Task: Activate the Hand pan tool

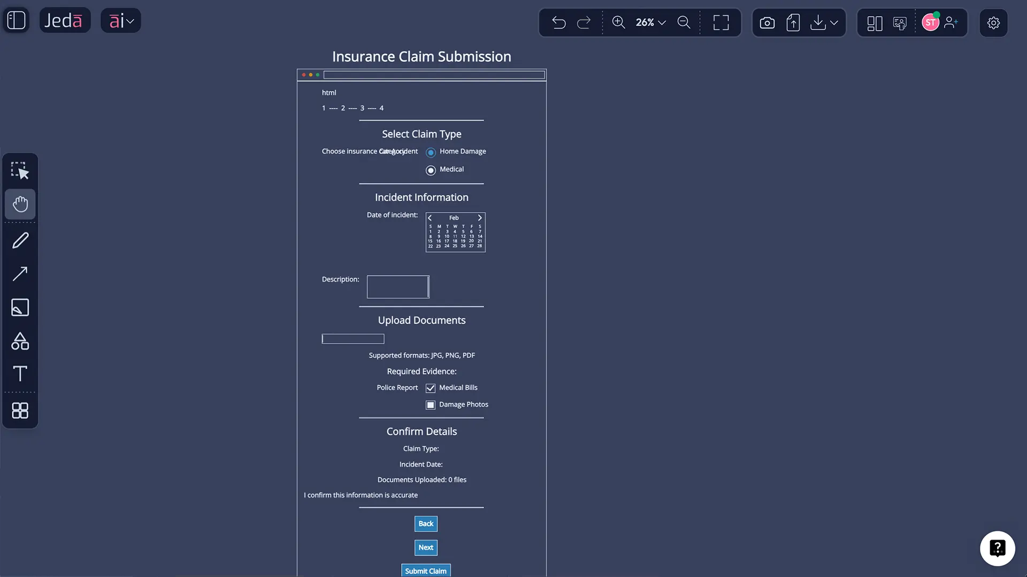Action: [x=20, y=204]
